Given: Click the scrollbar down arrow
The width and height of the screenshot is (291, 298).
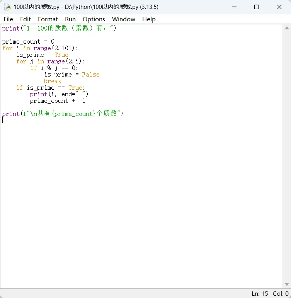Looking at the screenshot, I should 287,284.
